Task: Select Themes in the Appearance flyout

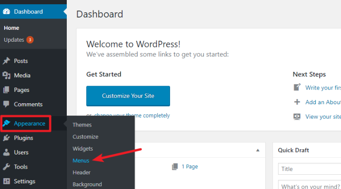Action: pyautogui.click(x=82, y=125)
